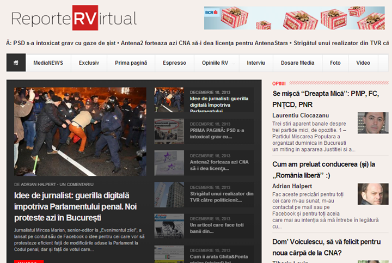Click the OPINII section heading

tap(279, 84)
